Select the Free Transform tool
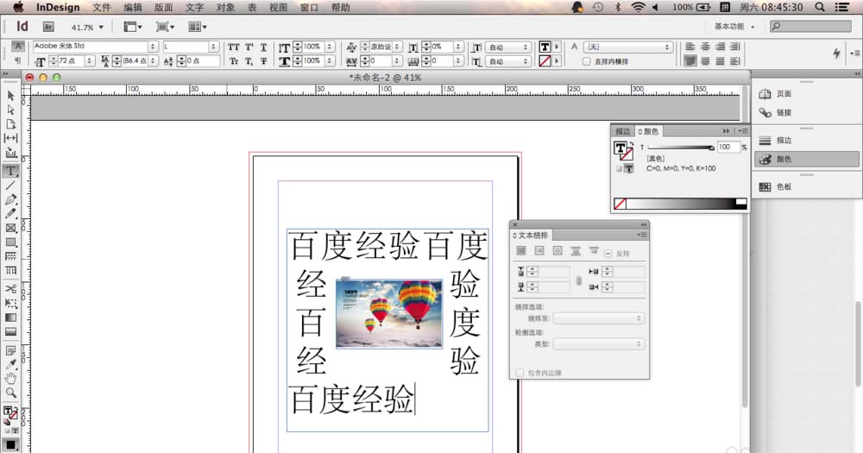 pyautogui.click(x=10, y=303)
